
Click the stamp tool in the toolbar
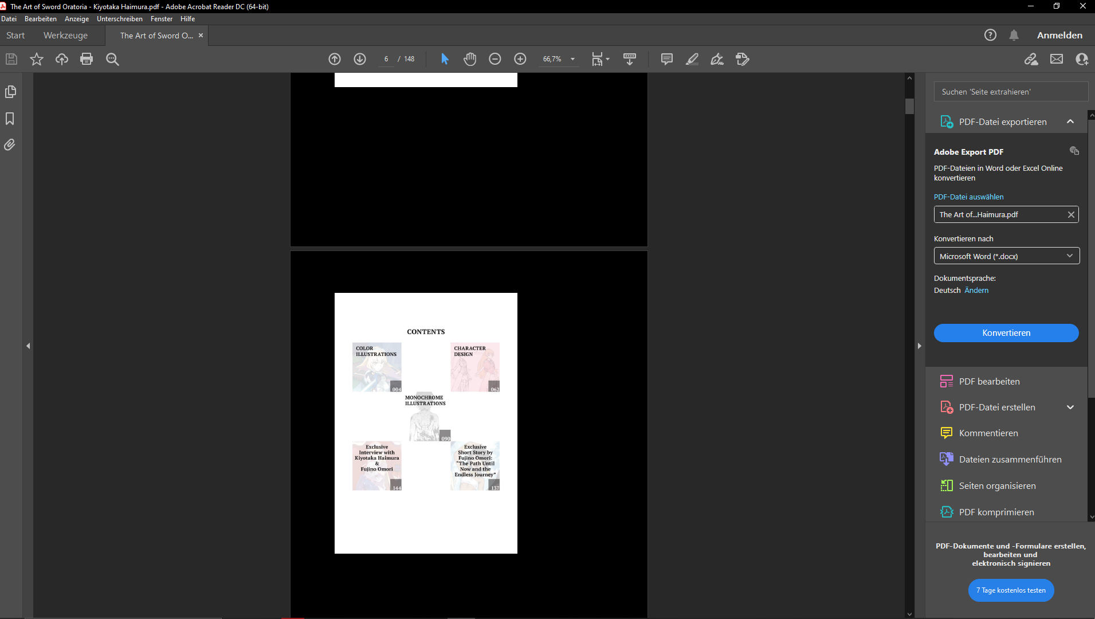[743, 59]
